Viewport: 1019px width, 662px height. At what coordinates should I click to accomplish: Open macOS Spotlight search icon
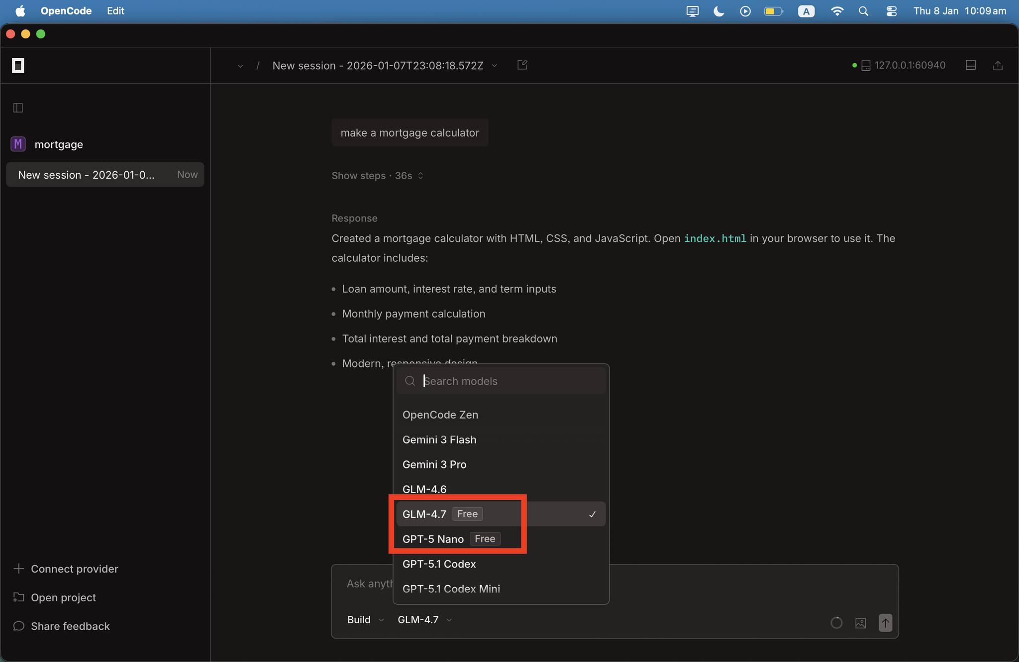[x=863, y=11]
